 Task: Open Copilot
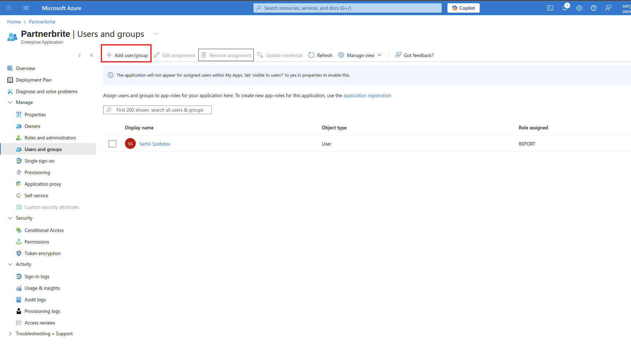click(463, 8)
